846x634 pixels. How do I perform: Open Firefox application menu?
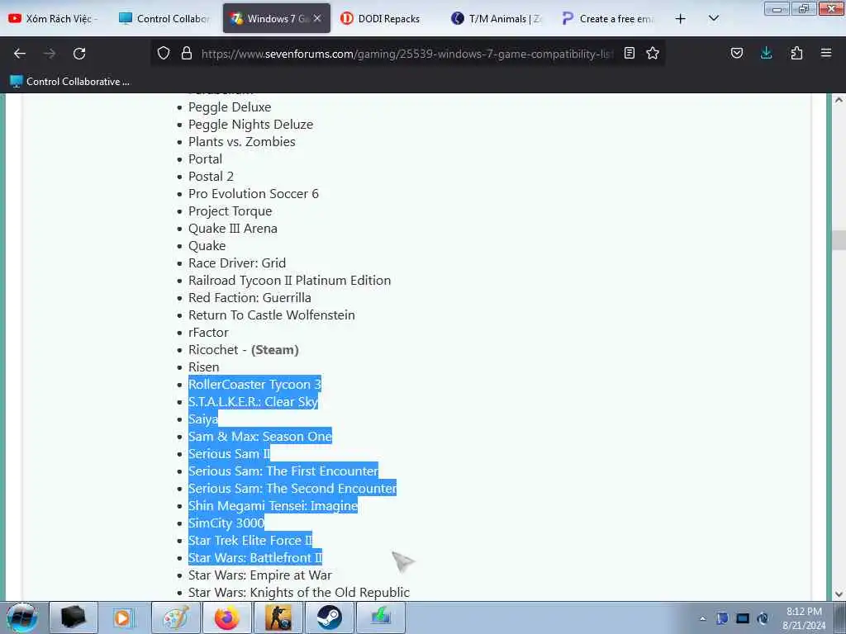826,53
